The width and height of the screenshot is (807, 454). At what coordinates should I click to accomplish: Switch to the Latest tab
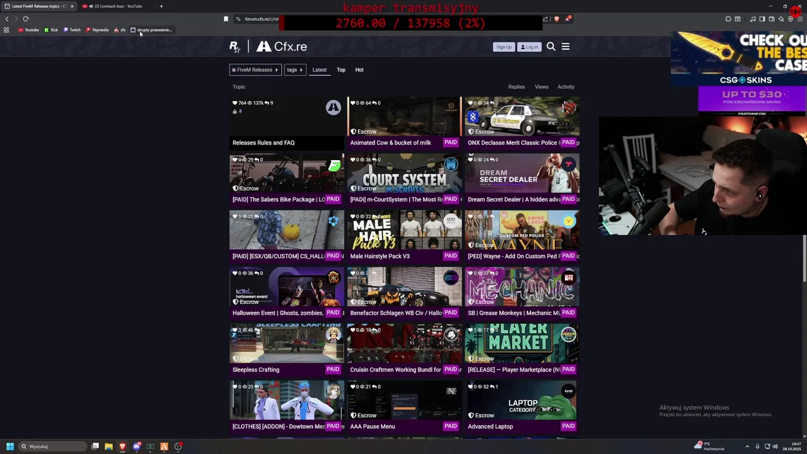coord(320,70)
